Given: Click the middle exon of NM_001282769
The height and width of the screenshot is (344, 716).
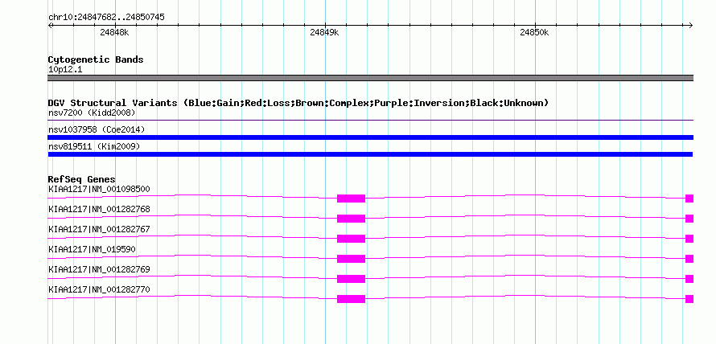Looking at the screenshot, I should point(351,279).
